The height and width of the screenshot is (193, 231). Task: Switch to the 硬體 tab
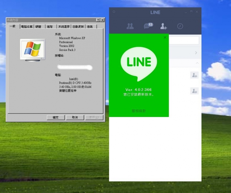(39, 27)
